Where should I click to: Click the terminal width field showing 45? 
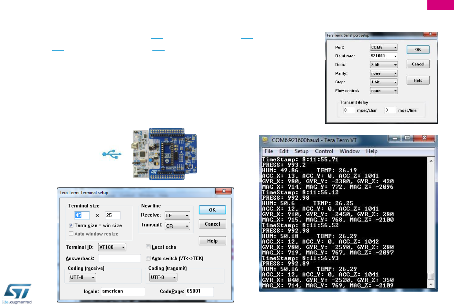click(x=82, y=215)
